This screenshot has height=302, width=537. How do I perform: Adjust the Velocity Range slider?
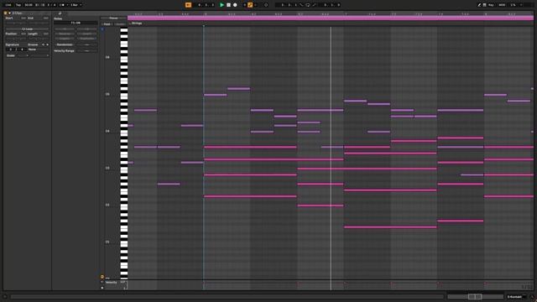tap(87, 50)
